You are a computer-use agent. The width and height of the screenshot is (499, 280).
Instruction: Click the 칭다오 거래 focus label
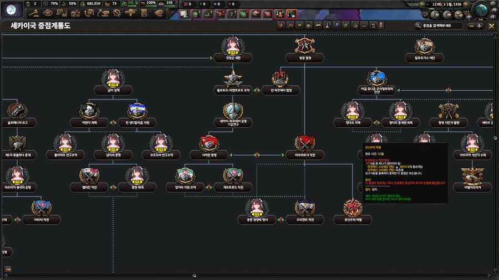point(353,122)
